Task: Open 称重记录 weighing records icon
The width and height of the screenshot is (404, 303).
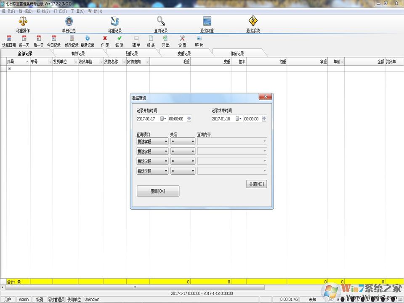Action: pyautogui.click(x=115, y=21)
